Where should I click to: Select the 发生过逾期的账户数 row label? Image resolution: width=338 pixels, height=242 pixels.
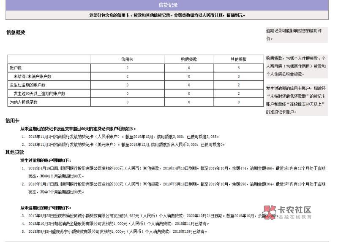pos(27,85)
